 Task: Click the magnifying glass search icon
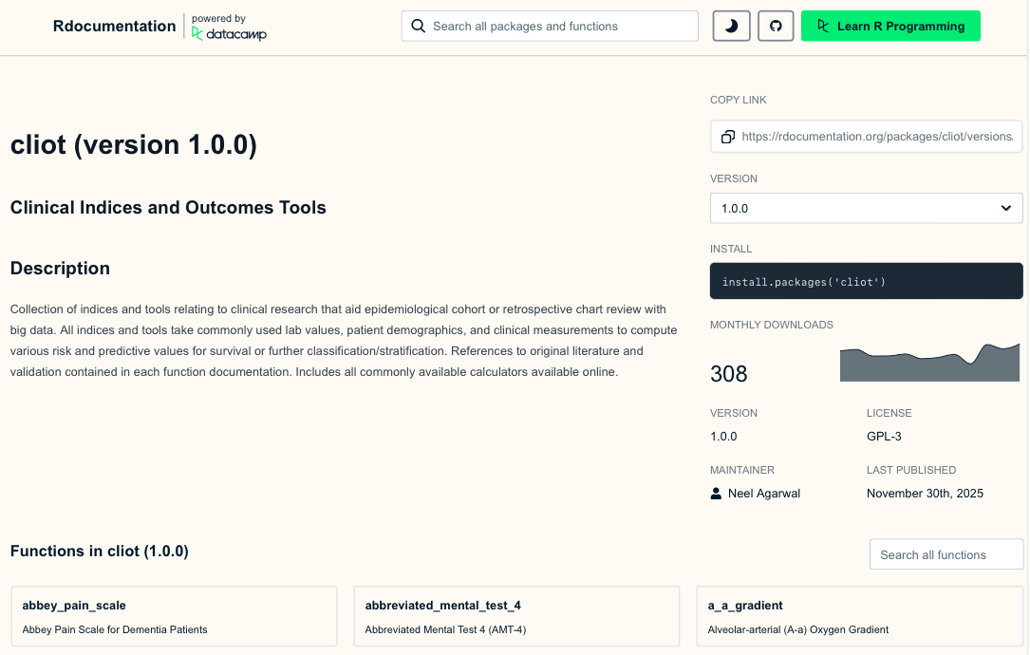(x=418, y=27)
